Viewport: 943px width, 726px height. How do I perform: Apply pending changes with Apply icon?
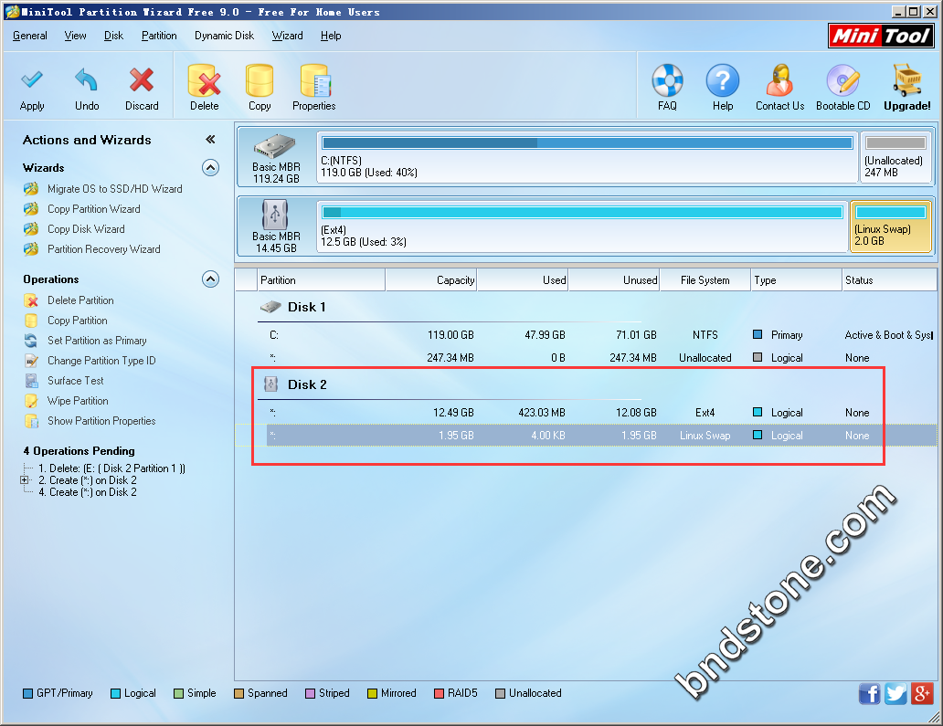click(x=32, y=89)
